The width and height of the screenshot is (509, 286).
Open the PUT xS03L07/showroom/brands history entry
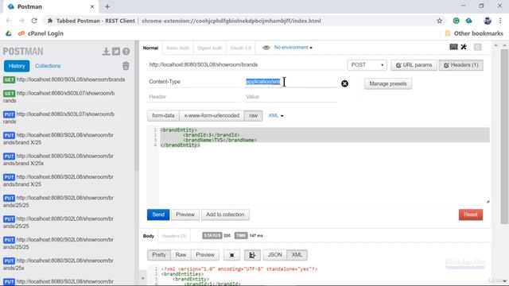[59, 118]
